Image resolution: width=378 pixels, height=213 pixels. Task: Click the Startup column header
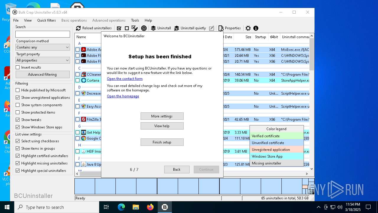tap(260, 37)
